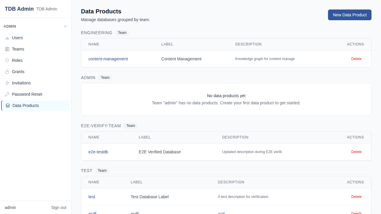Open the Roles section
This screenshot has height=214, width=381.
click(36, 60)
